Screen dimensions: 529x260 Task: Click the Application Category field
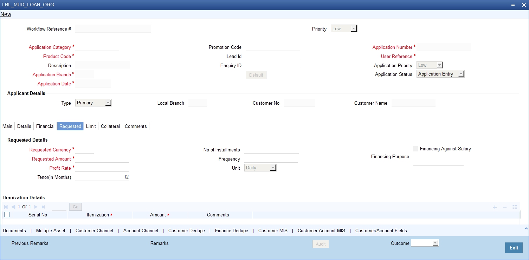(x=97, y=47)
